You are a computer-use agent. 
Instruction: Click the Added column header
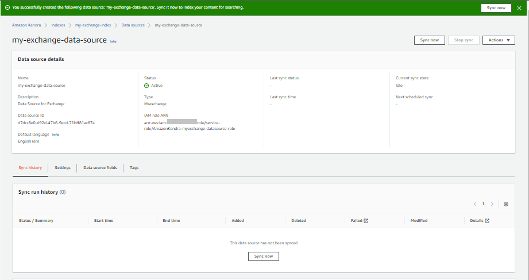(238, 221)
